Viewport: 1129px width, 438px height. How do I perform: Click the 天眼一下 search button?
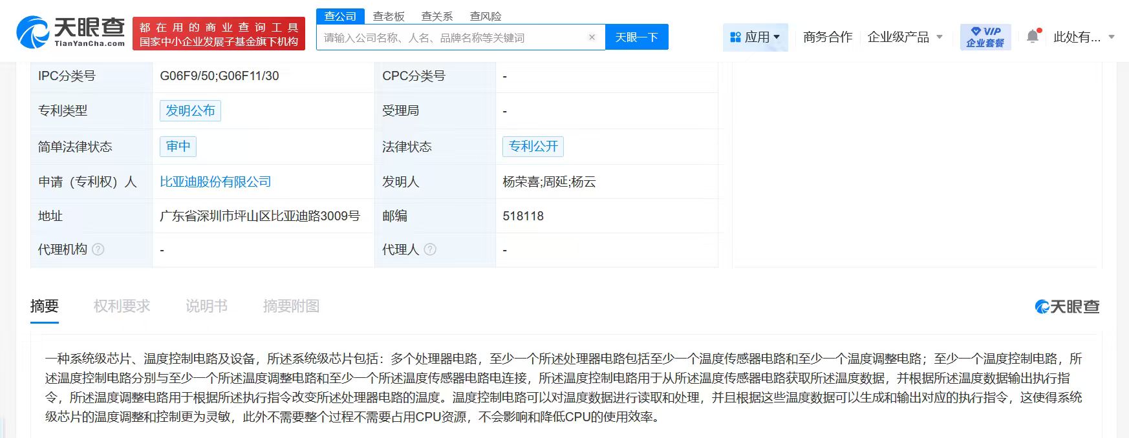637,37
